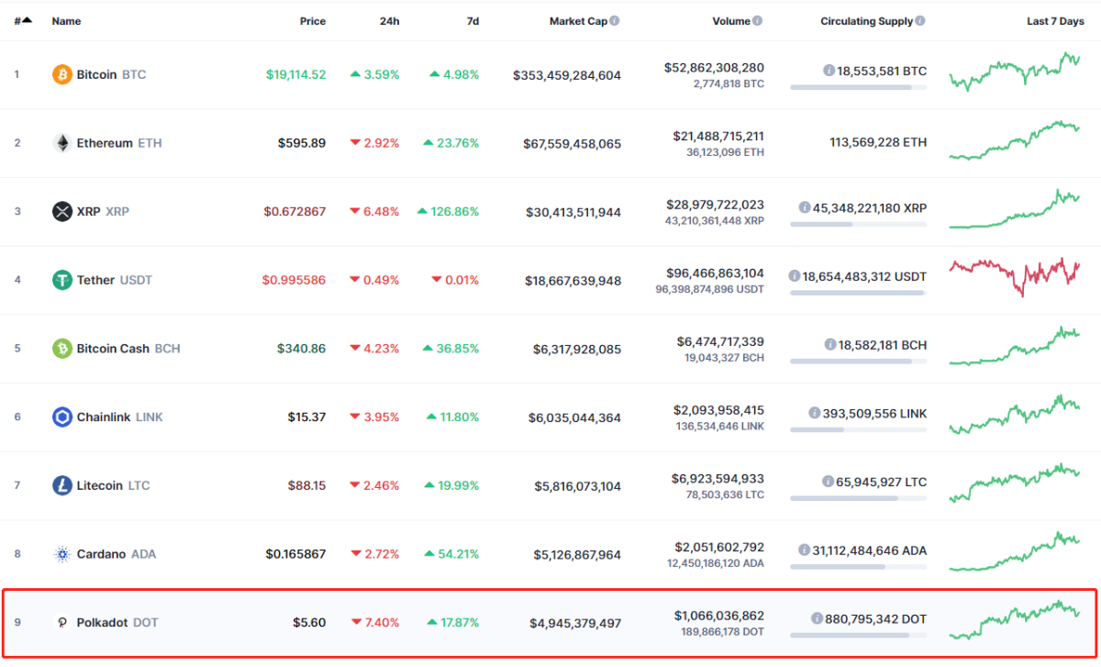Sort by the 7d column header
Image resolution: width=1101 pixels, height=667 pixels.
[473, 21]
